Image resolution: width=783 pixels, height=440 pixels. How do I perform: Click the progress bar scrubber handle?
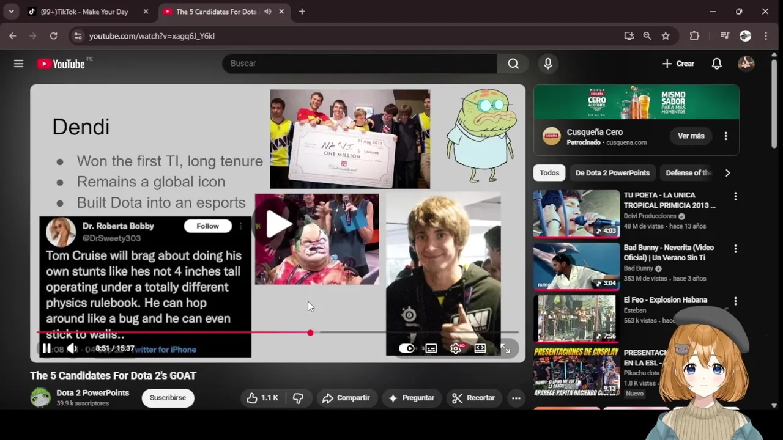tap(310, 332)
